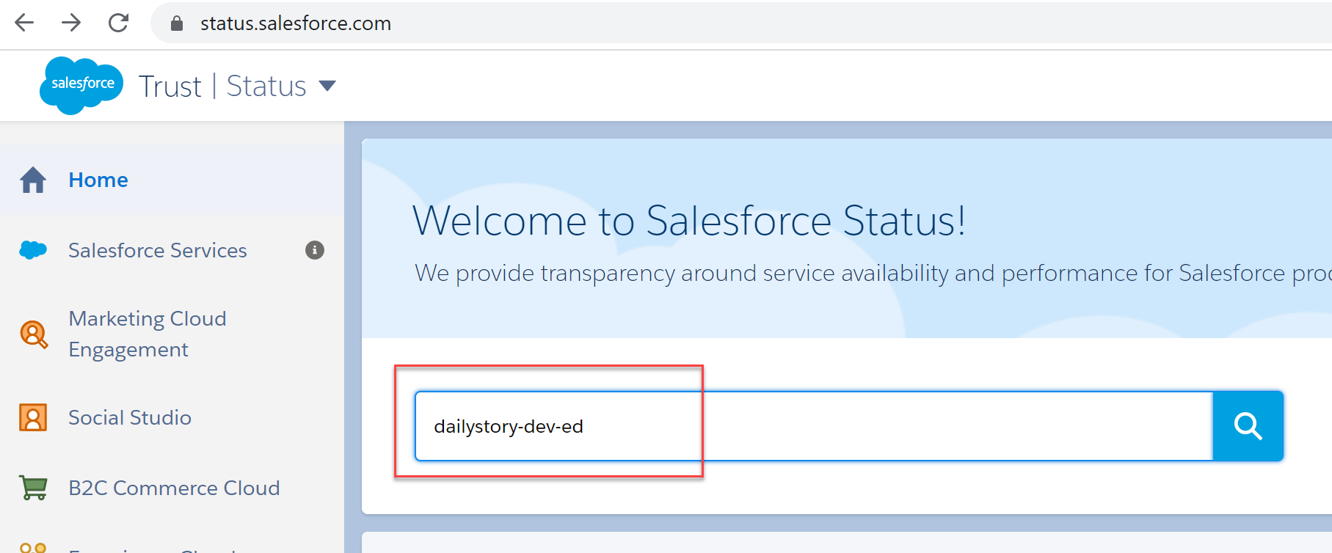The height and width of the screenshot is (553, 1332).
Task: Select Home in the sidebar
Action: click(98, 180)
